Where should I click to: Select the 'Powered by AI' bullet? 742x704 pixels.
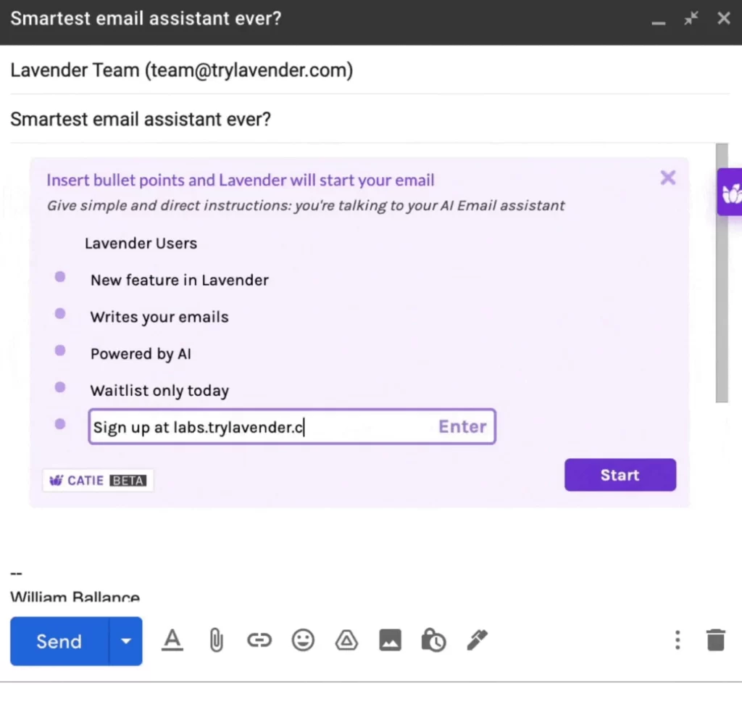[x=141, y=354]
